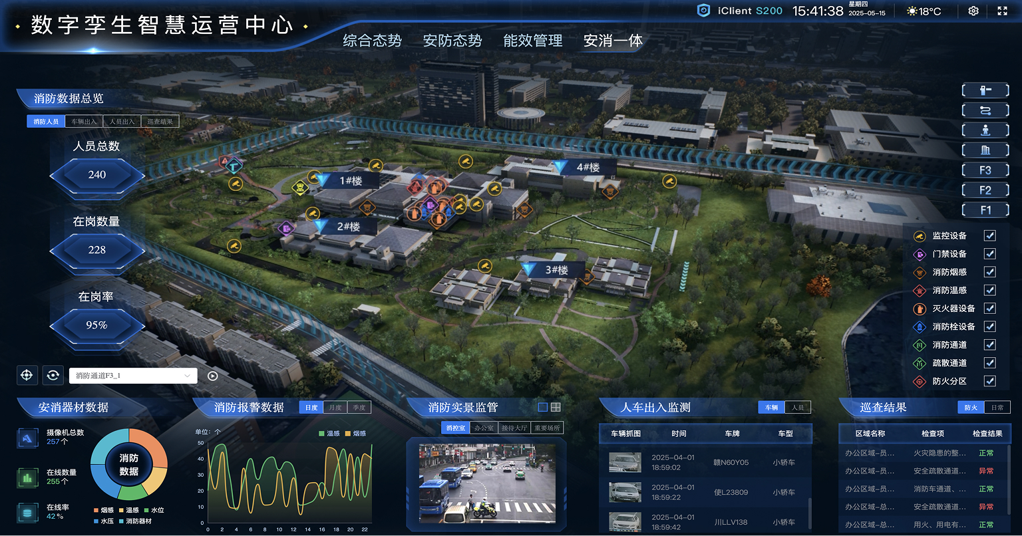The width and height of the screenshot is (1022, 536).
Task: Uncheck the 防火分区 layer checkbox
Action: tap(989, 381)
